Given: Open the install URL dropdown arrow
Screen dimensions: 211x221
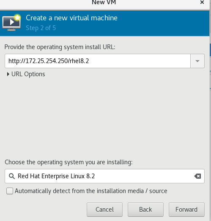Looking at the screenshot, I should [x=197, y=61].
